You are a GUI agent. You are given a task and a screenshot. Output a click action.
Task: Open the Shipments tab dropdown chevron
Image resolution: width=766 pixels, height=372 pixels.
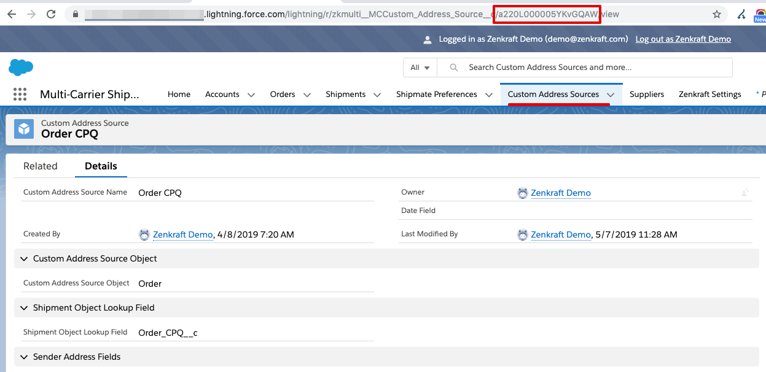377,95
